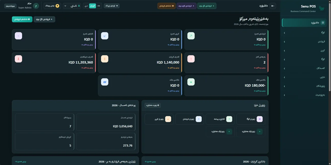Open the قازانج و پوختە report tile
This screenshot has height=165, width=331.
tap(220, 119)
